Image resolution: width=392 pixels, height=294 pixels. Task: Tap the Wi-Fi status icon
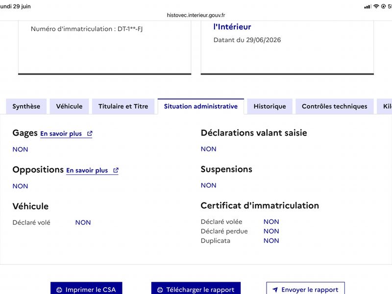point(376,6)
